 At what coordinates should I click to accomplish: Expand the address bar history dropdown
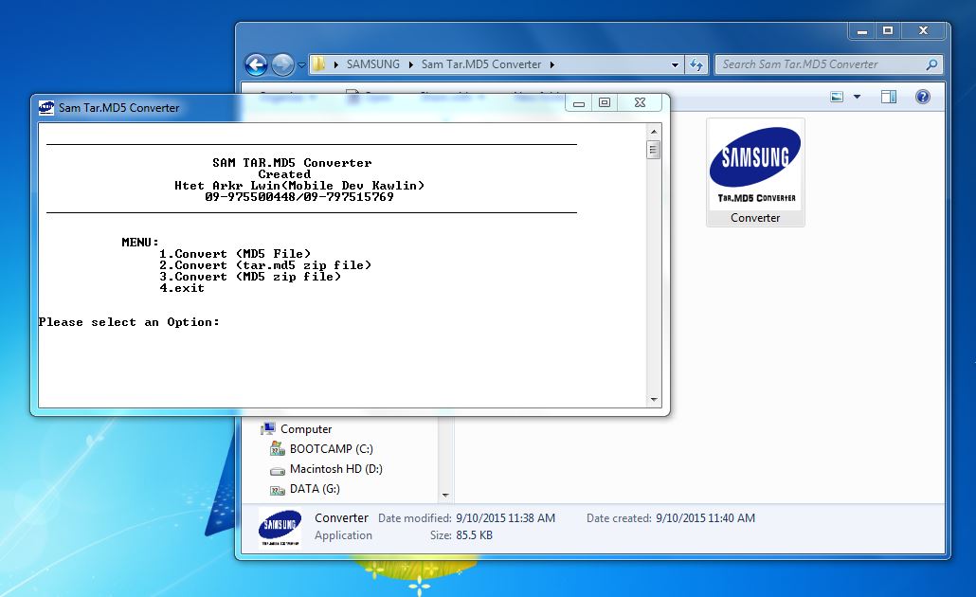click(x=674, y=64)
